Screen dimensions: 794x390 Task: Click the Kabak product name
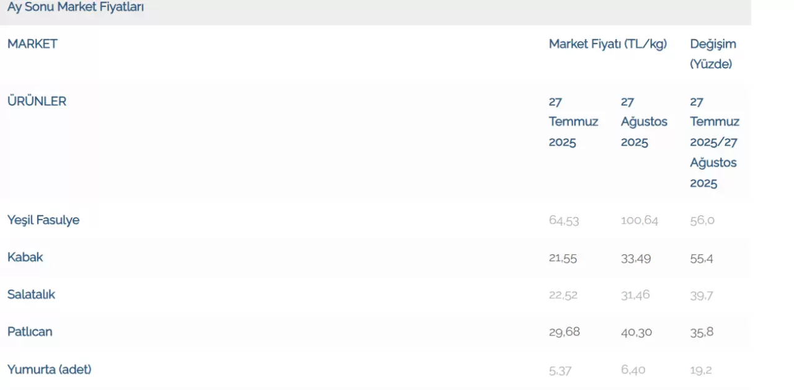[25, 257]
